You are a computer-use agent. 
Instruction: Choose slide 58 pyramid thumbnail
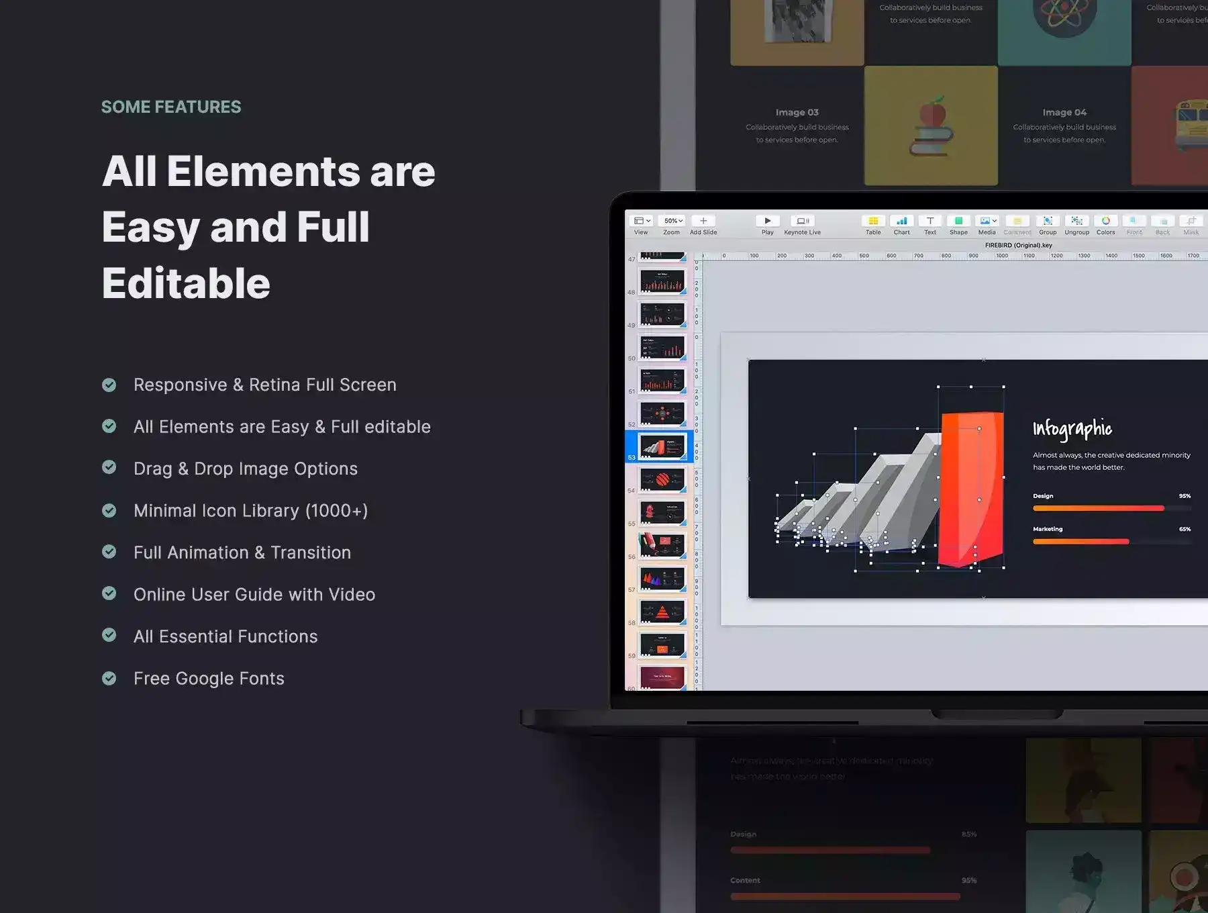click(x=662, y=612)
